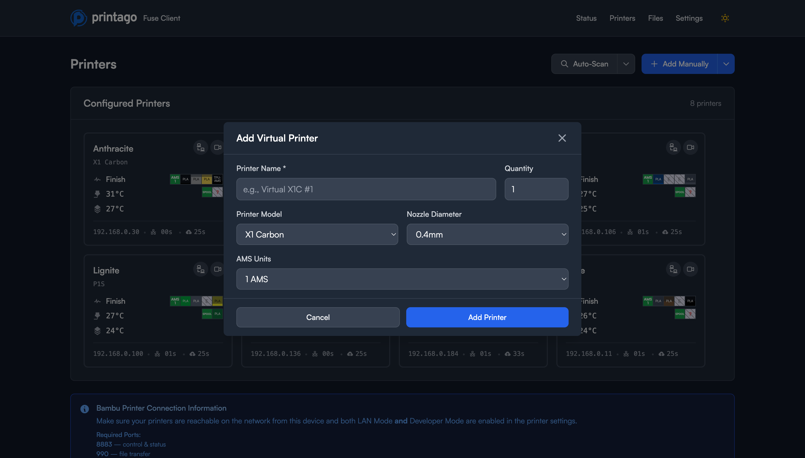The height and width of the screenshot is (458, 805).
Task: Click the info icon beside Bambu Printer Connection Information
Action: (x=84, y=409)
